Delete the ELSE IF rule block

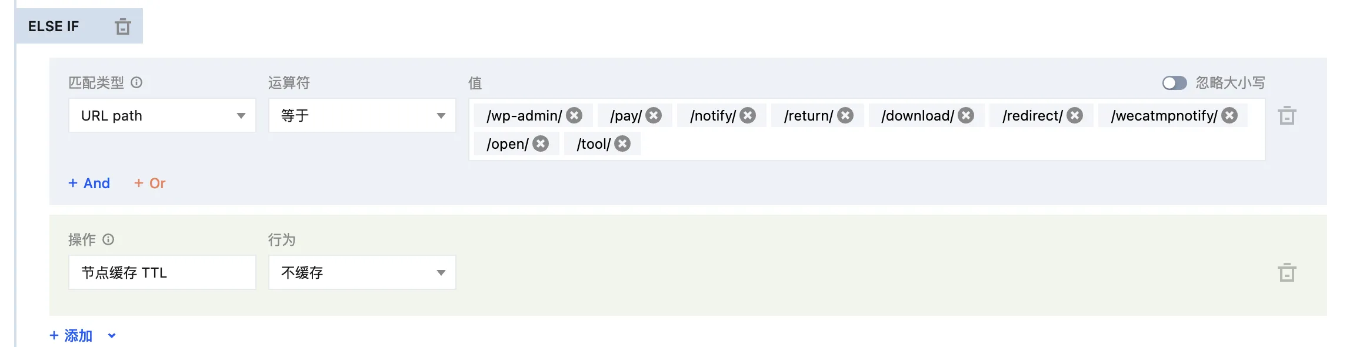(x=122, y=26)
